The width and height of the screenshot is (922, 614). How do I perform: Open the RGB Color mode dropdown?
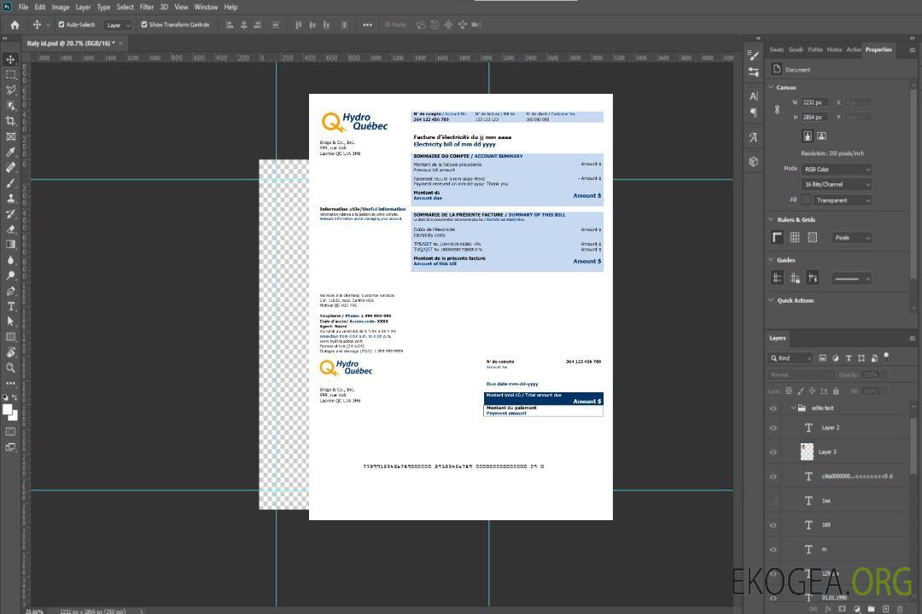[836, 169]
